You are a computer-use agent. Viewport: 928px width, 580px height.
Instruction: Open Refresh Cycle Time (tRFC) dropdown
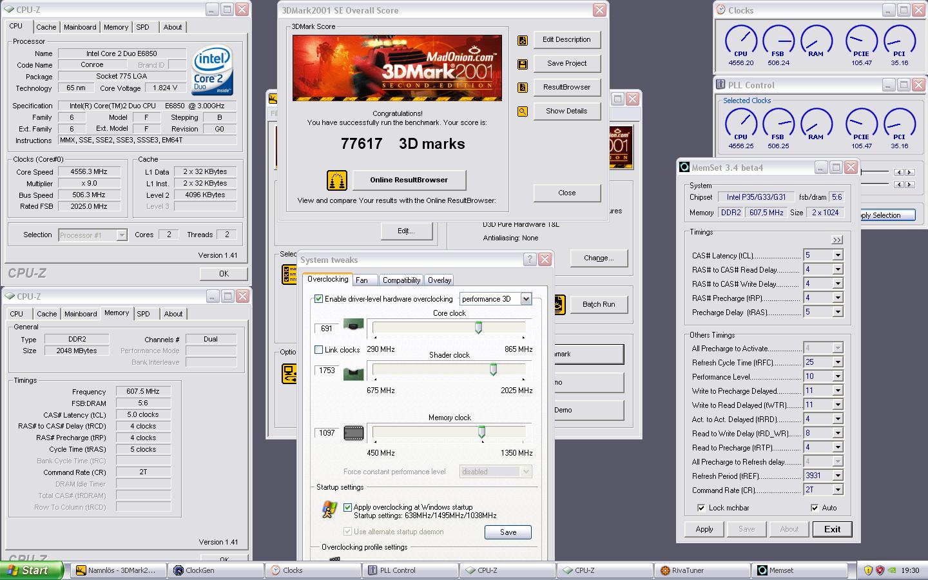[x=838, y=362]
